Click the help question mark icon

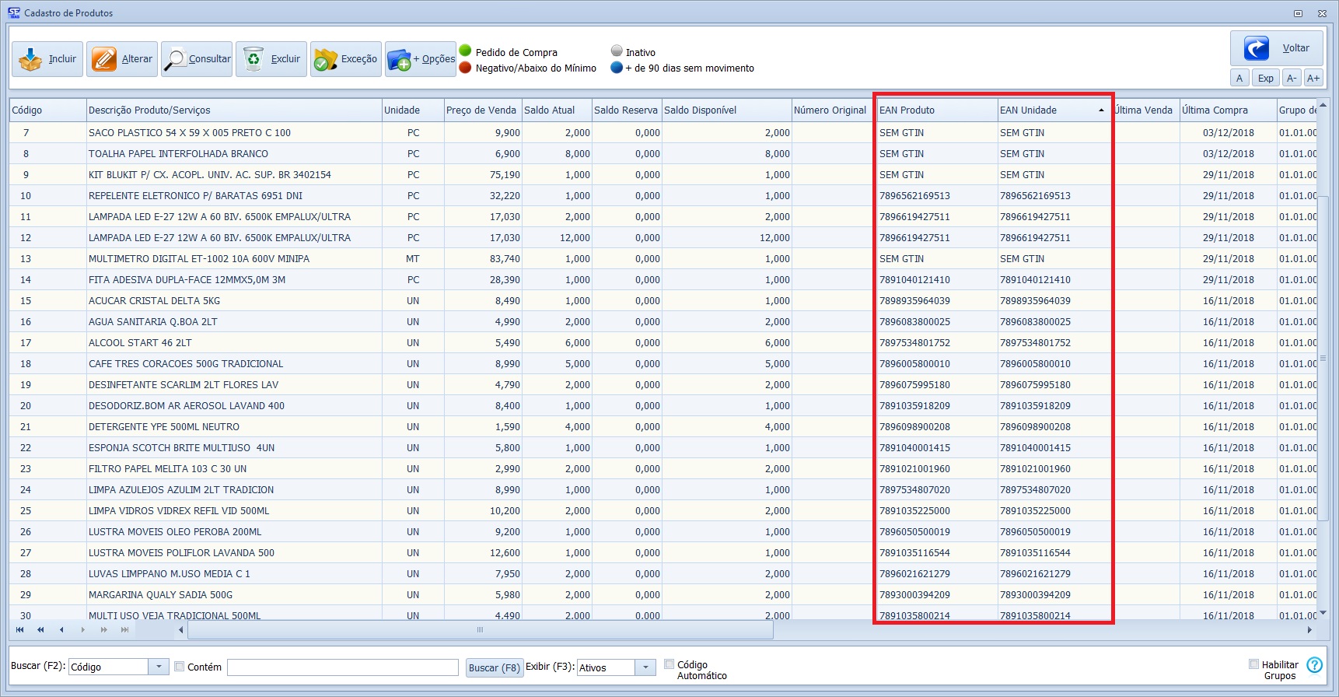point(1314,665)
